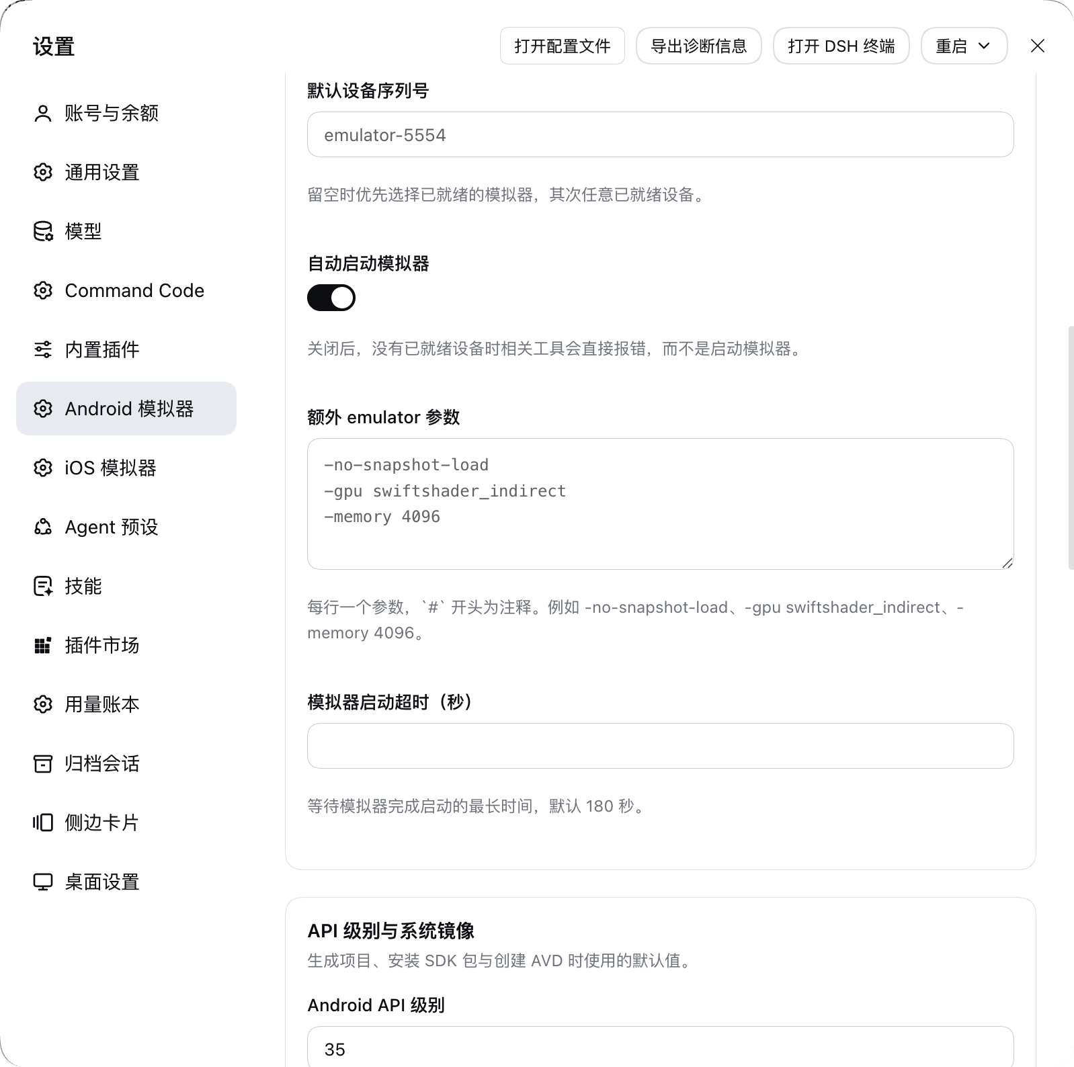Click 导出诊断信息 button

[x=699, y=46]
